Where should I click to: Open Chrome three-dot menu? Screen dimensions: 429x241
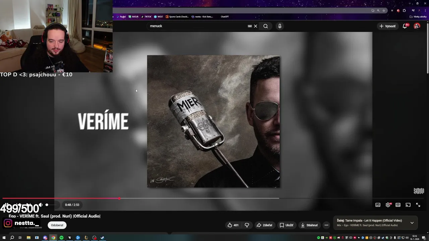(425, 10)
